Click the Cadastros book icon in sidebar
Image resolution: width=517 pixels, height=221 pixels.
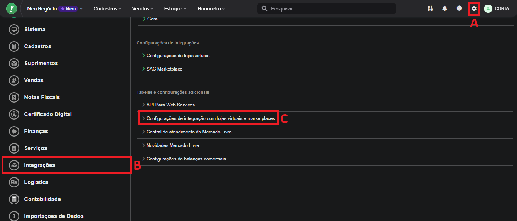[14, 46]
